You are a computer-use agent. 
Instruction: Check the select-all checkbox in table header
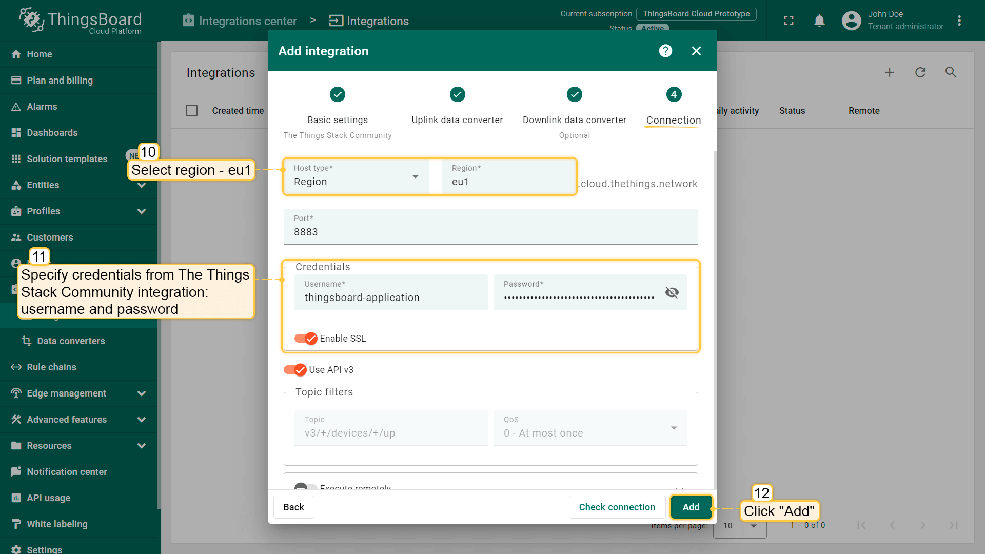pyautogui.click(x=191, y=111)
